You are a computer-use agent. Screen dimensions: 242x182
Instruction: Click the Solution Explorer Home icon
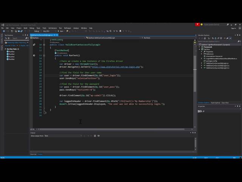click(x=205, y=38)
